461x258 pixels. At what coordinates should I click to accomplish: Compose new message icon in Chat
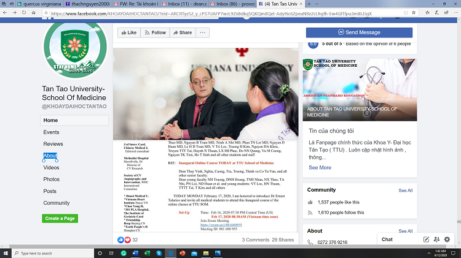coord(426,239)
